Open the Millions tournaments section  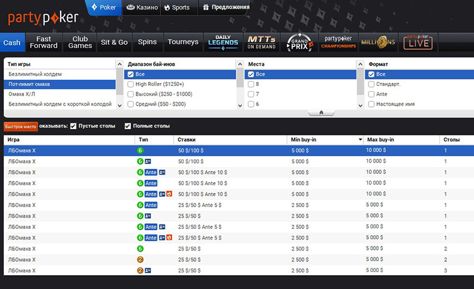coord(378,42)
